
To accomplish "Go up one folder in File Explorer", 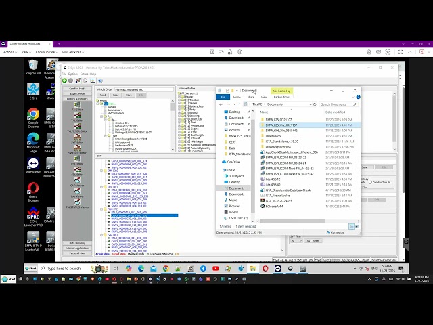I will point(240,104).
